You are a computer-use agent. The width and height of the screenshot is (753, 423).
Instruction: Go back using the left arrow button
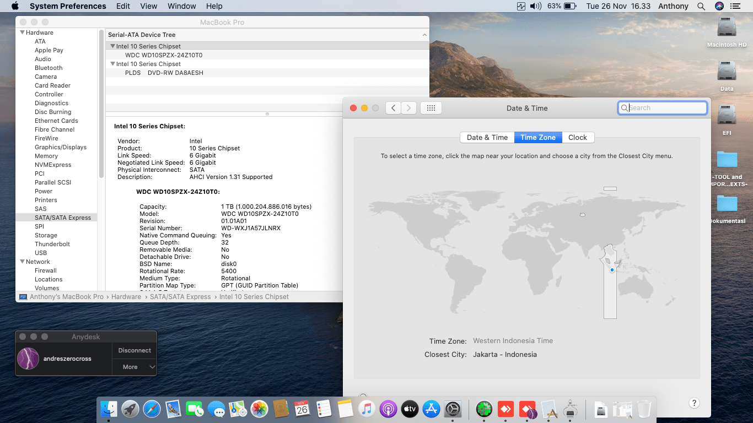click(393, 108)
